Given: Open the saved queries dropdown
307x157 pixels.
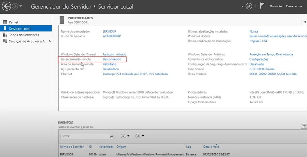Looking at the screenshot, I should pos(140,136).
